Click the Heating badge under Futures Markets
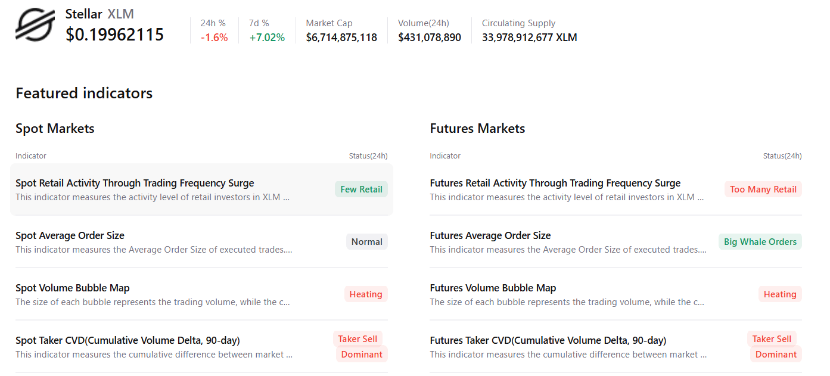The image size is (830, 376). pos(780,294)
